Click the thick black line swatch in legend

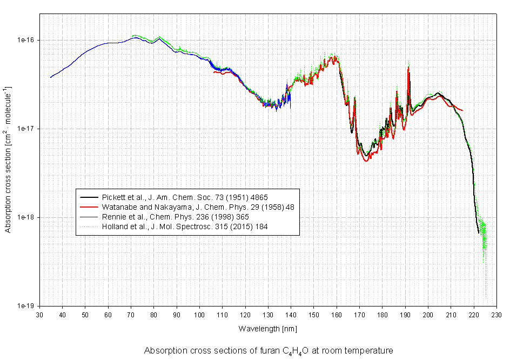[89, 197]
